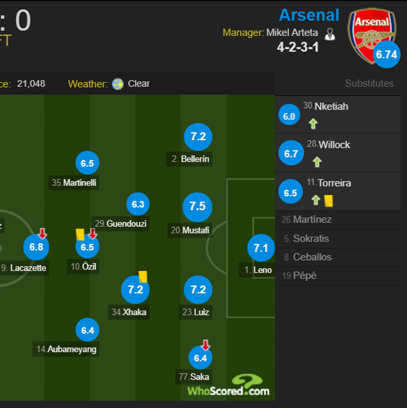Expand the Substitutes section header
This screenshot has width=407, height=408.
[x=369, y=83]
